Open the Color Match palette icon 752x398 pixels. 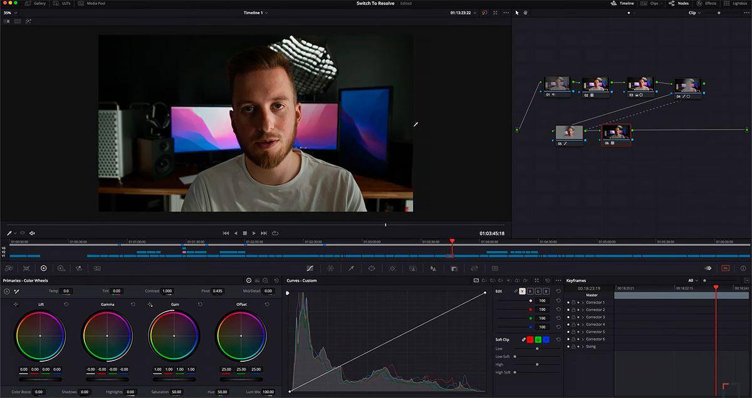(26, 268)
